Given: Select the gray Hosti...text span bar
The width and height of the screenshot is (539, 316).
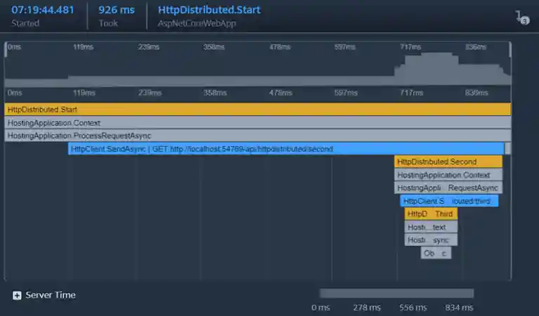Looking at the screenshot, I should pyautogui.click(x=430, y=228).
